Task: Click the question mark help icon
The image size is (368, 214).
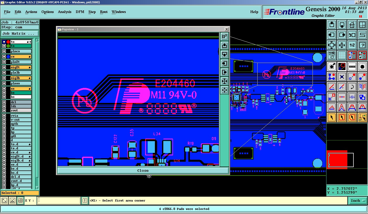Action: (362, 45)
